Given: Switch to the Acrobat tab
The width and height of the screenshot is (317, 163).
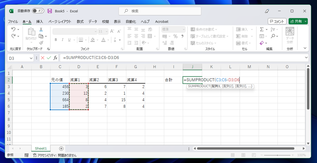Looking at the screenshot, I should pos(162,22).
